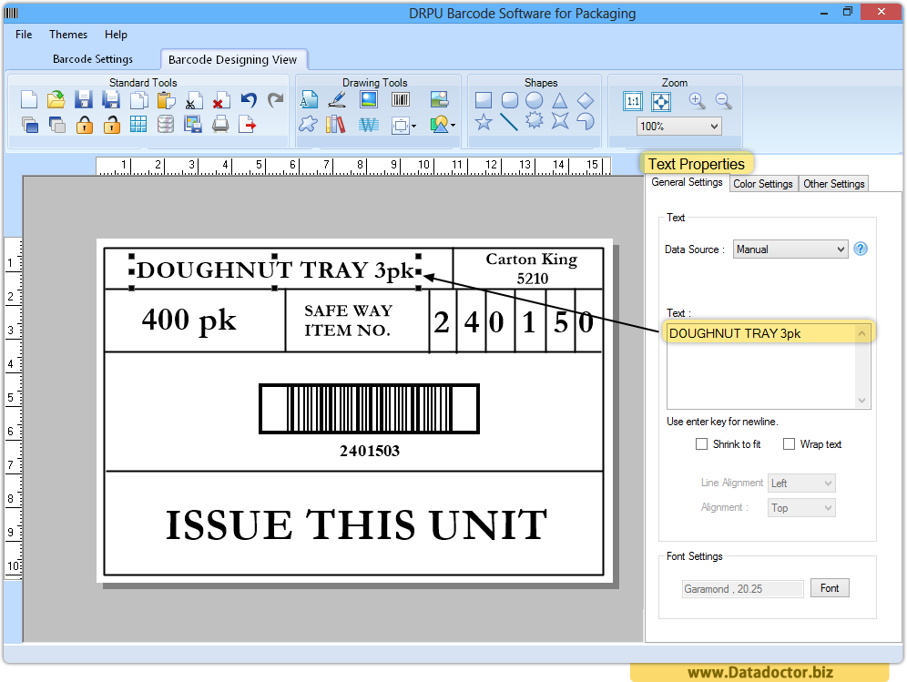Lock the selected object
Viewport: 907px width, 682px height.
[x=85, y=125]
